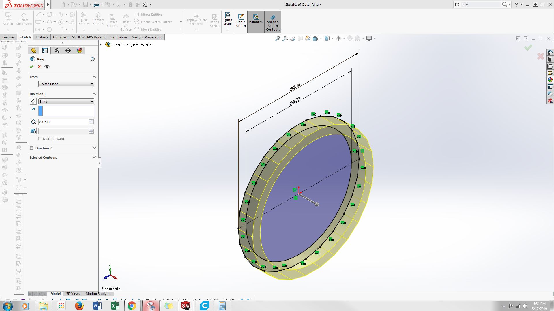Open help for the Ring feature
This screenshot has width=554, height=311.
click(93, 59)
